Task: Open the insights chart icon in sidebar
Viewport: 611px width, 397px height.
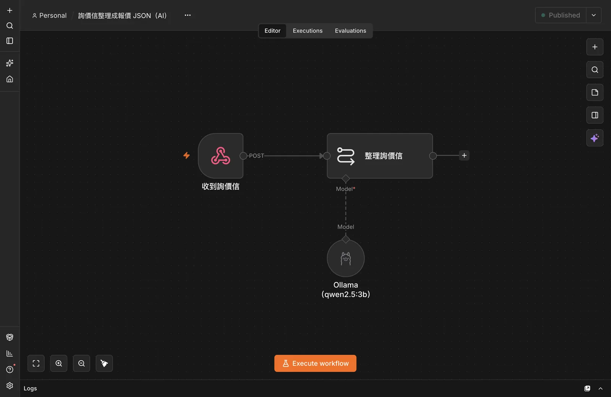Action: click(x=10, y=353)
